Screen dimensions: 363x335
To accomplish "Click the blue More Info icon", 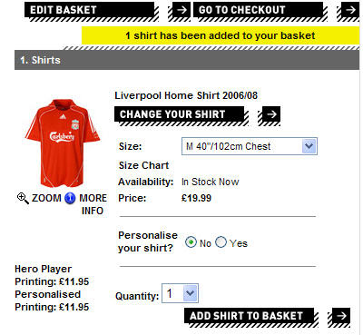I will [x=70, y=199].
